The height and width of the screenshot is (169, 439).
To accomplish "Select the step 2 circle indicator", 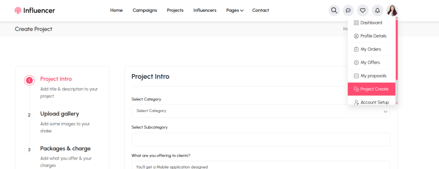I will click(x=29, y=115).
